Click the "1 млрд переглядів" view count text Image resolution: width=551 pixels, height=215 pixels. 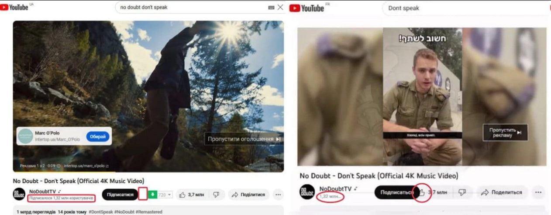(x=36, y=212)
